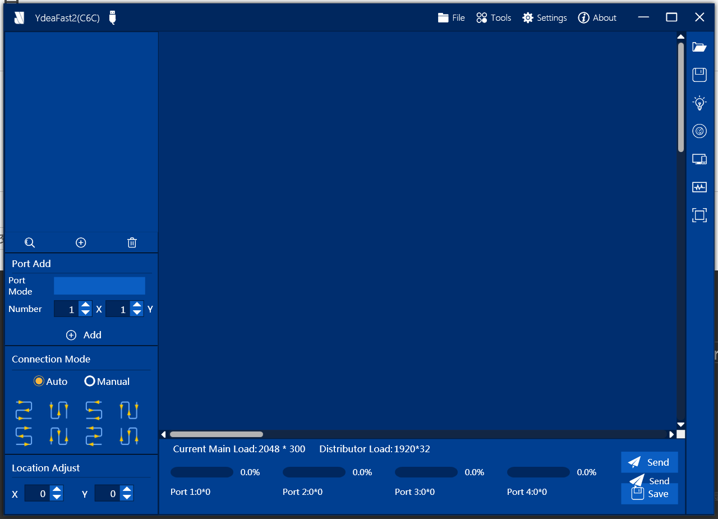Click the trash delete icon under port list
This screenshot has width=718, height=519.
(132, 242)
